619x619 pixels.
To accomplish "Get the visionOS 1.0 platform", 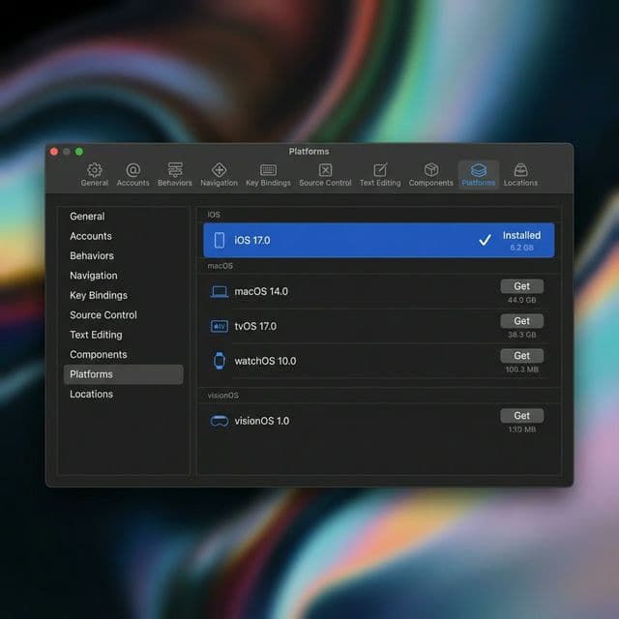I will pos(522,416).
